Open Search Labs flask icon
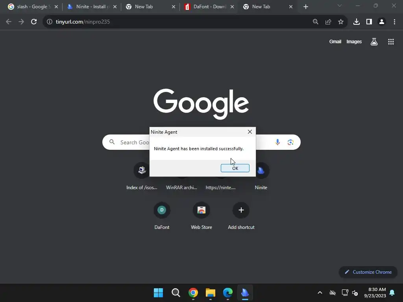403x302 pixels. point(374,42)
